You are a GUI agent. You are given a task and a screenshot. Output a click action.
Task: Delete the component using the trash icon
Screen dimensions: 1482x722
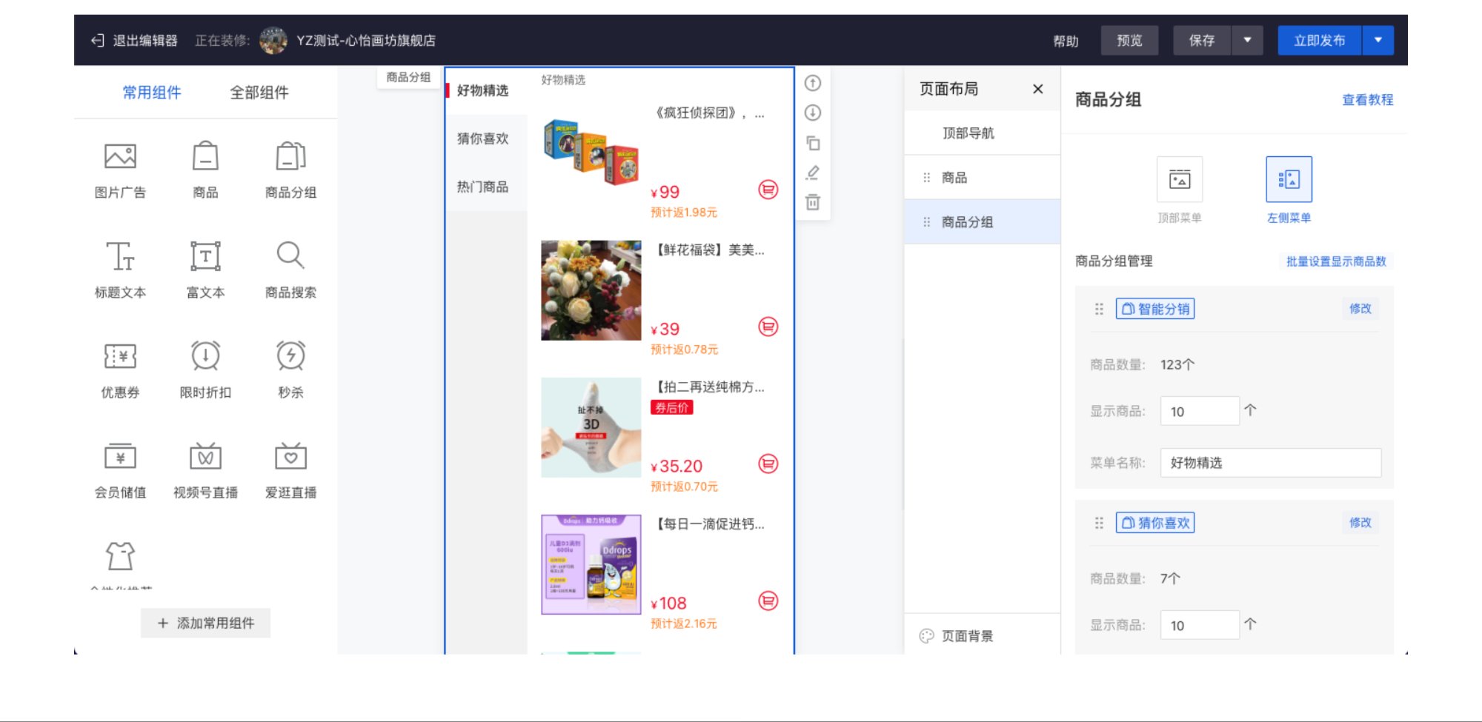[x=812, y=202]
